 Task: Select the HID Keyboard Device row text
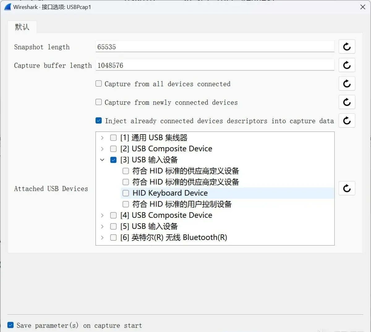[170, 193]
